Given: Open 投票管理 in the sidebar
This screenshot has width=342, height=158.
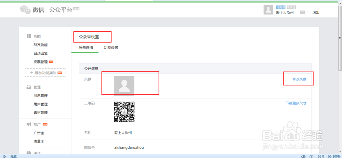Looking at the screenshot, I should pyautogui.click(x=41, y=62).
